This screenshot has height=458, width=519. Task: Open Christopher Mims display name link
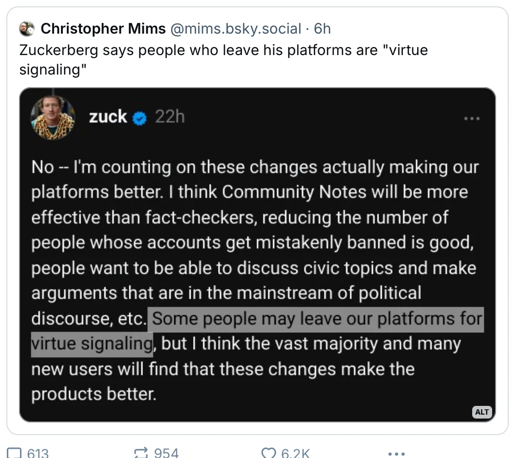tap(103, 29)
